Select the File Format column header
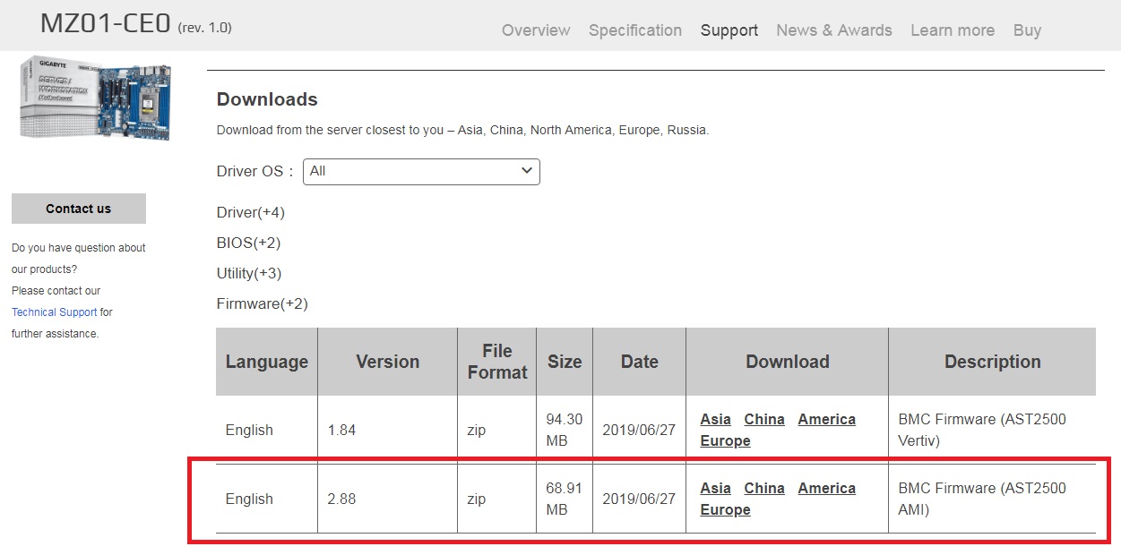 pos(497,362)
